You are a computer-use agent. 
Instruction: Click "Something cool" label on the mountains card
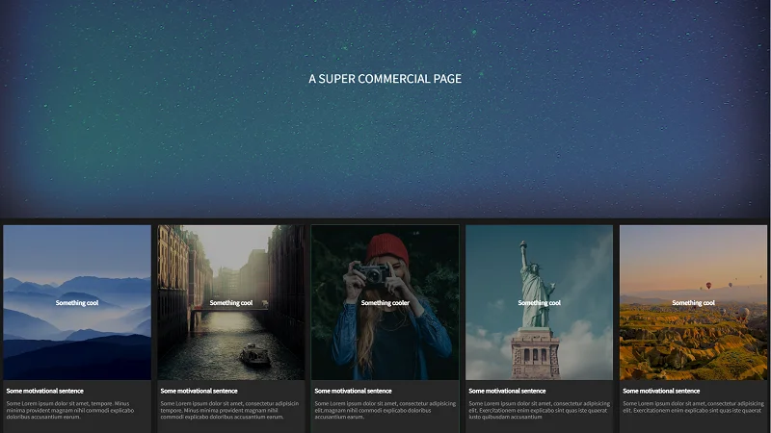click(77, 303)
